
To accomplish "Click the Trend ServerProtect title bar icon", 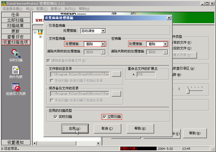I will coord(4,4).
